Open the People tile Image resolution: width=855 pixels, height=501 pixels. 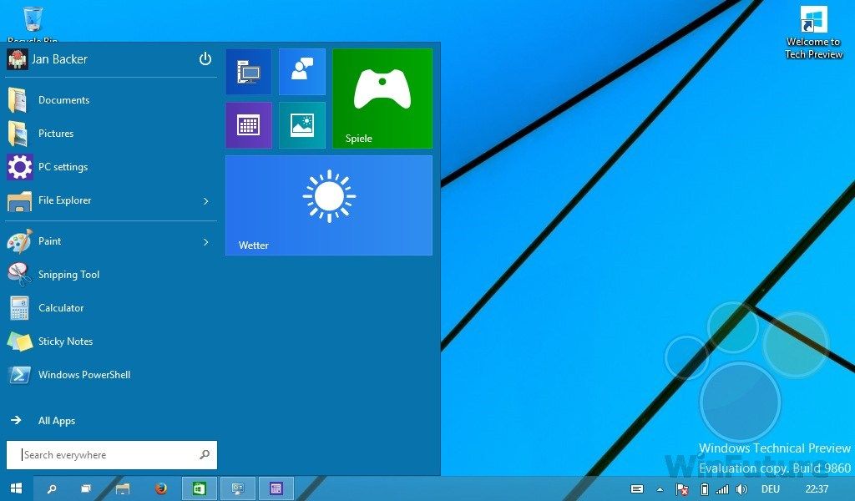coord(301,72)
